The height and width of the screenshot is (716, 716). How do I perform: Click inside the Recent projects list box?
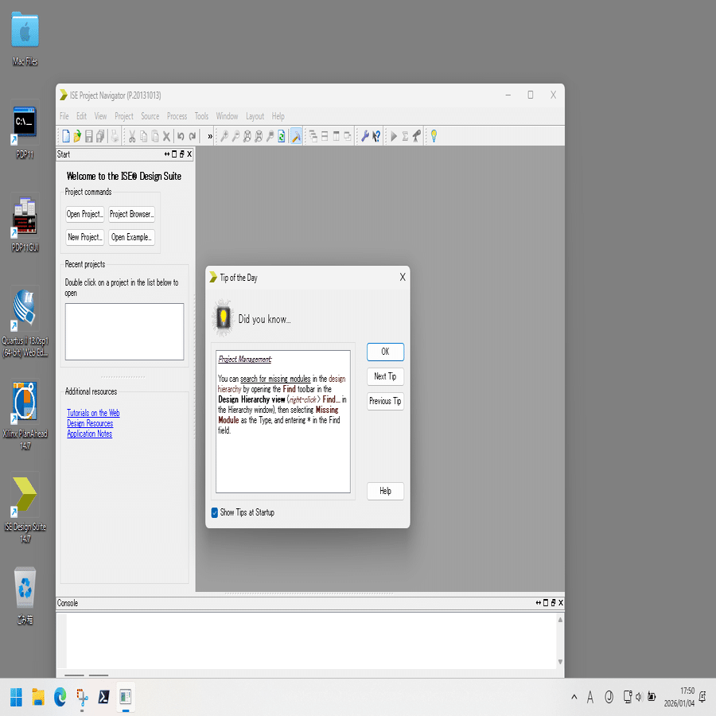(x=124, y=332)
